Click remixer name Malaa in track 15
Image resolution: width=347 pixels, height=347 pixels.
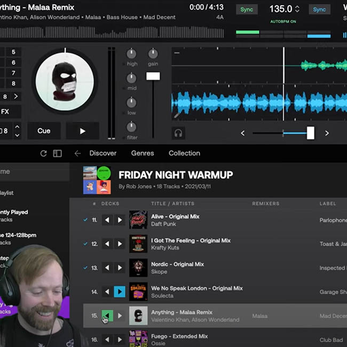pos(260,316)
